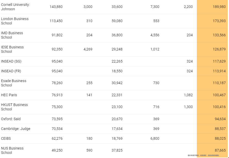Click HEC Paris row label

(9, 95)
